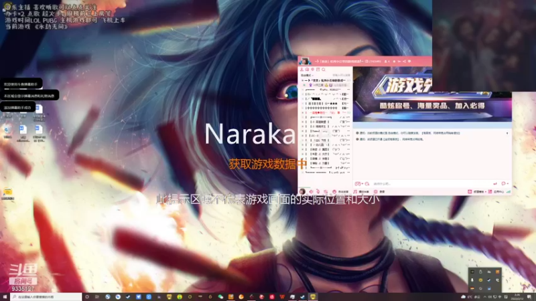Screen dimensions: 536x301
Task: Open the dropdown next to send icon
Action: (x=508, y=183)
